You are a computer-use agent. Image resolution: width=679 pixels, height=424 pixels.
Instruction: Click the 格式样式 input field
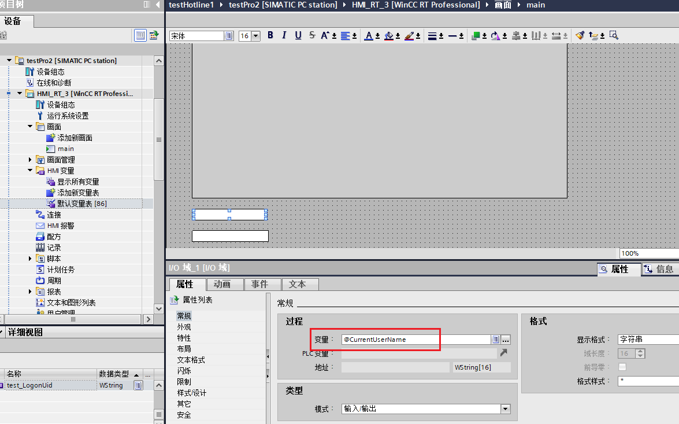(647, 381)
